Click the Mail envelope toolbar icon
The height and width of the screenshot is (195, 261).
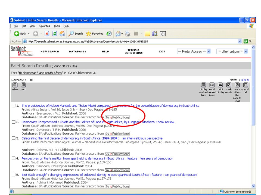118,34
